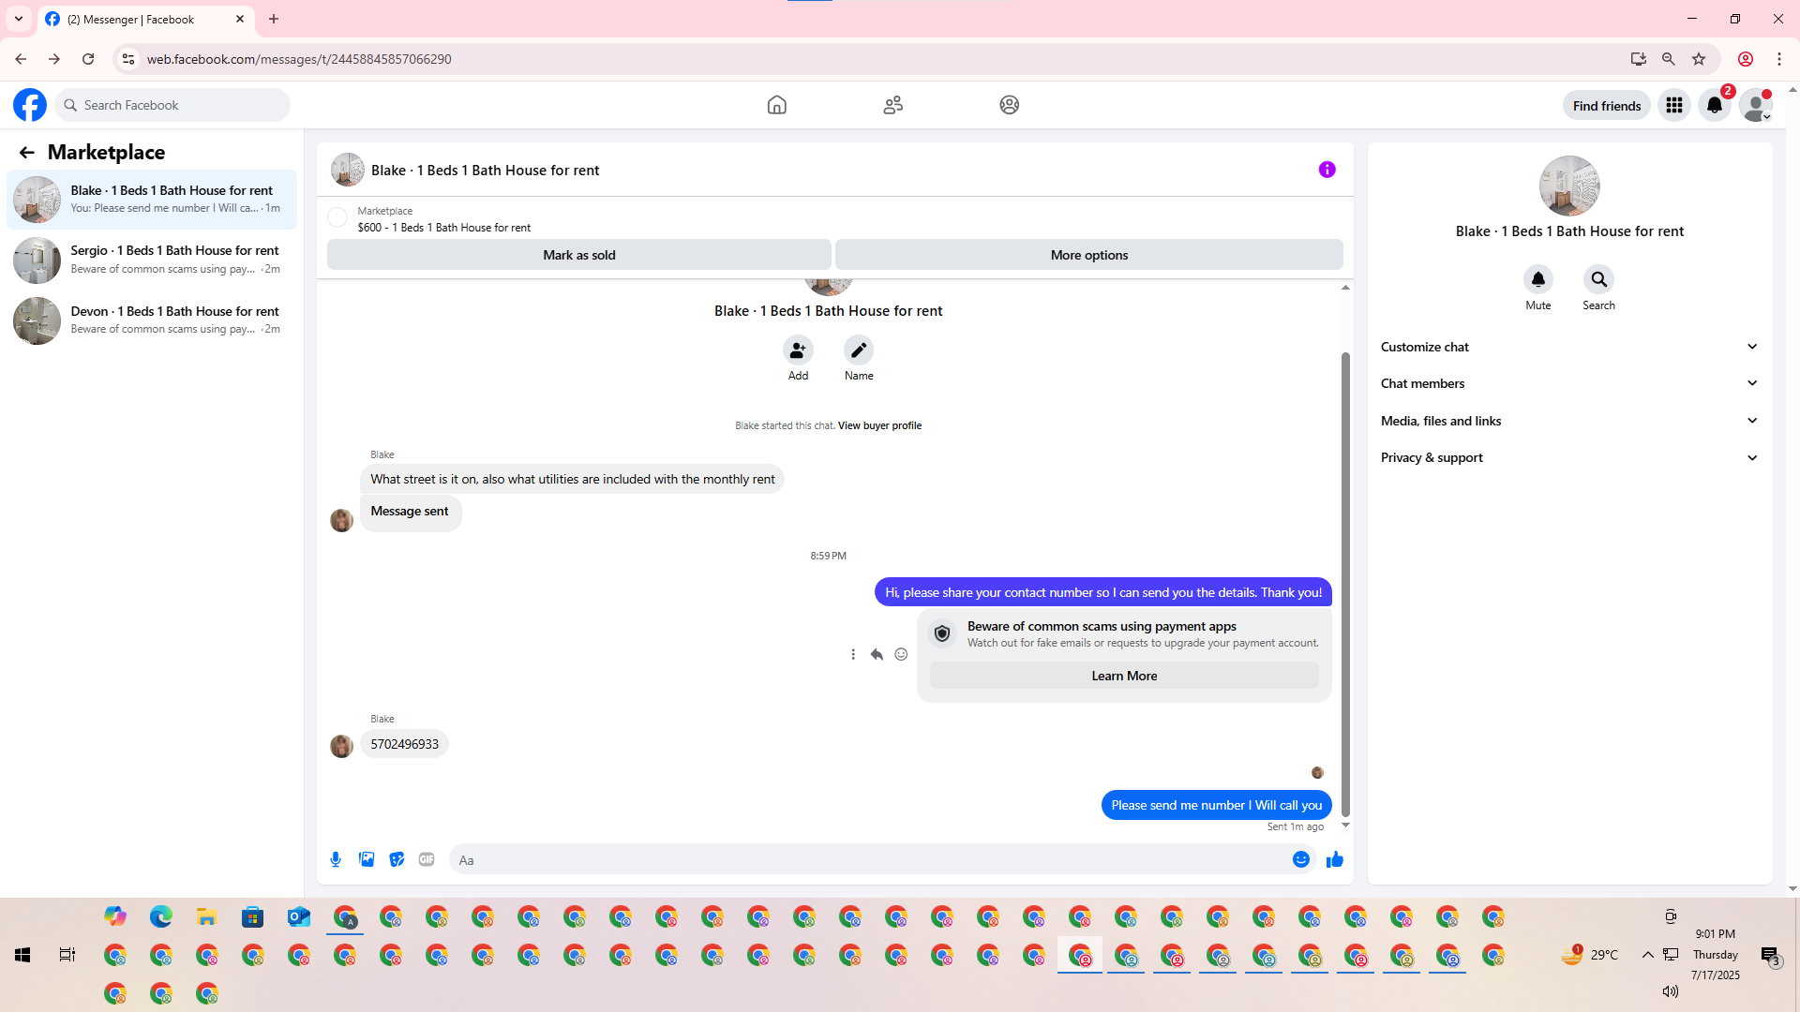Focus the Search Facebook field
The width and height of the screenshot is (1800, 1012).
[172, 105]
